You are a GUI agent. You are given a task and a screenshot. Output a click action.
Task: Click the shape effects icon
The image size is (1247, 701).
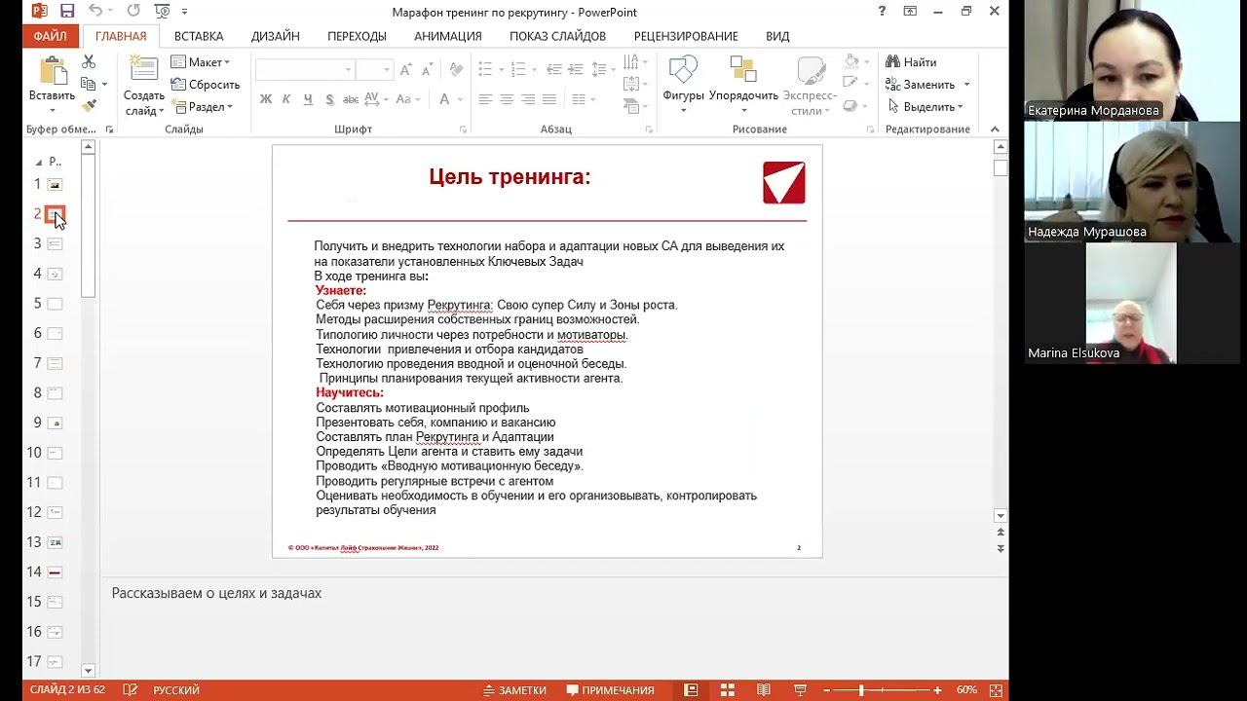tap(850, 106)
